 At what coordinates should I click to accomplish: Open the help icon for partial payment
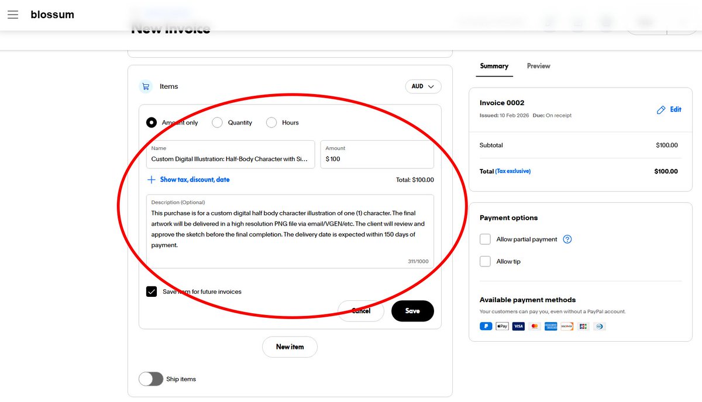[567, 239]
